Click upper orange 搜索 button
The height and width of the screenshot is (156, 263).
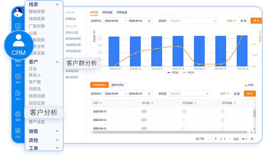click(256, 21)
